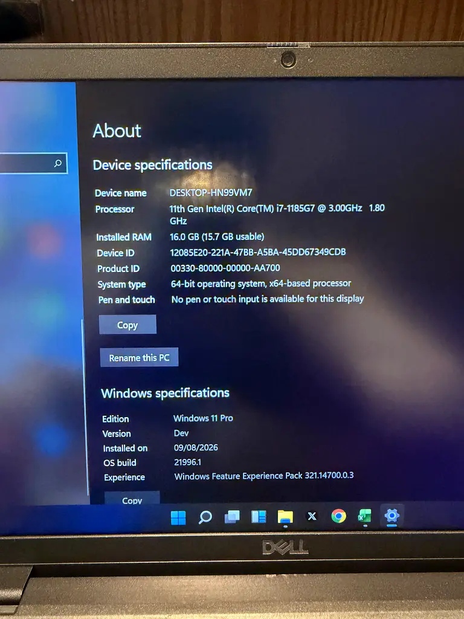Select installed RAM value 16.0 GB
Image resolution: width=464 pixels, height=619 pixels.
(x=217, y=236)
